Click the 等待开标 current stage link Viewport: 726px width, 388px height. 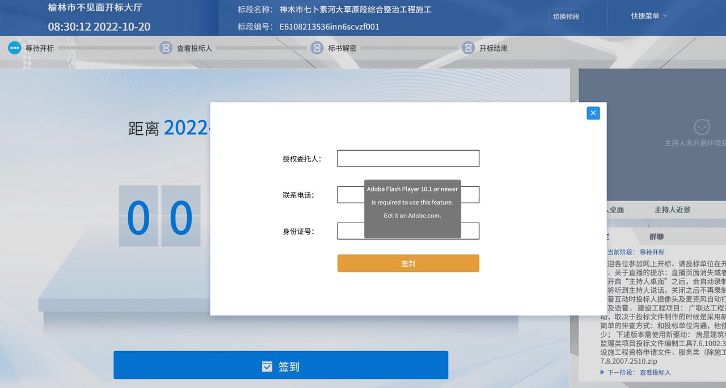tap(652, 252)
